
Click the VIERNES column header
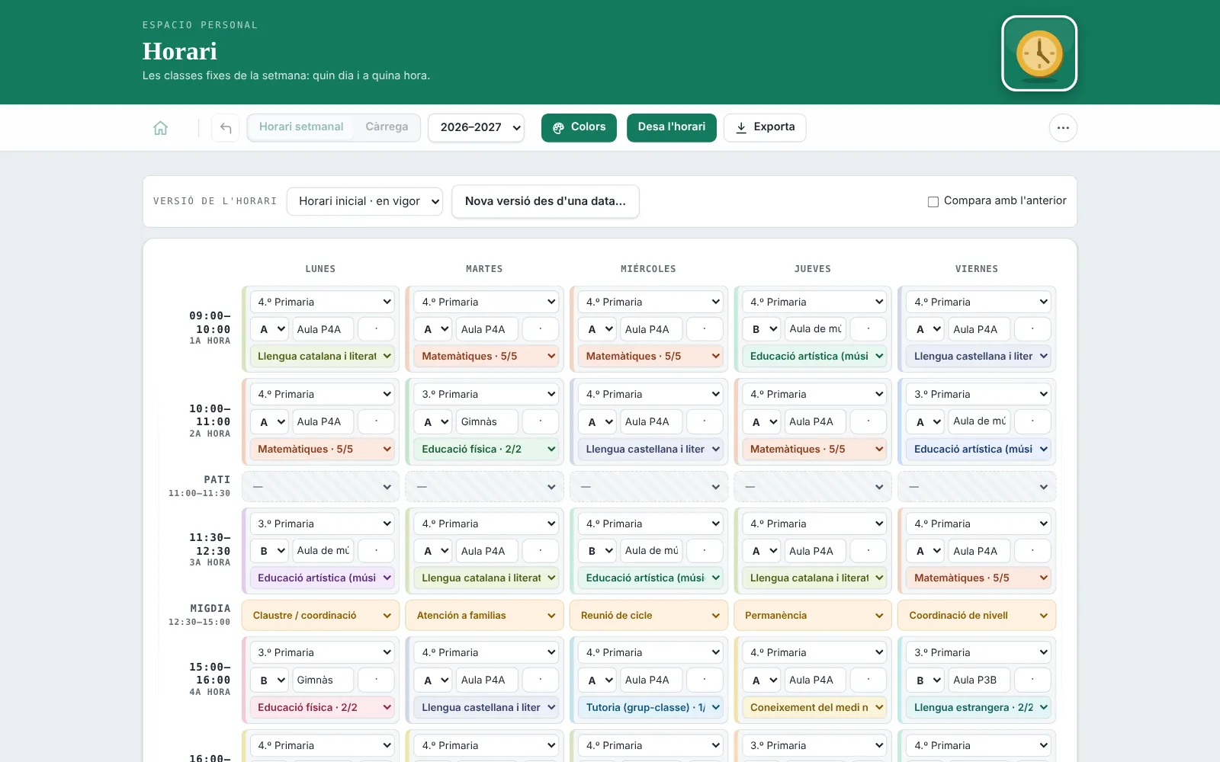coord(977,269)
